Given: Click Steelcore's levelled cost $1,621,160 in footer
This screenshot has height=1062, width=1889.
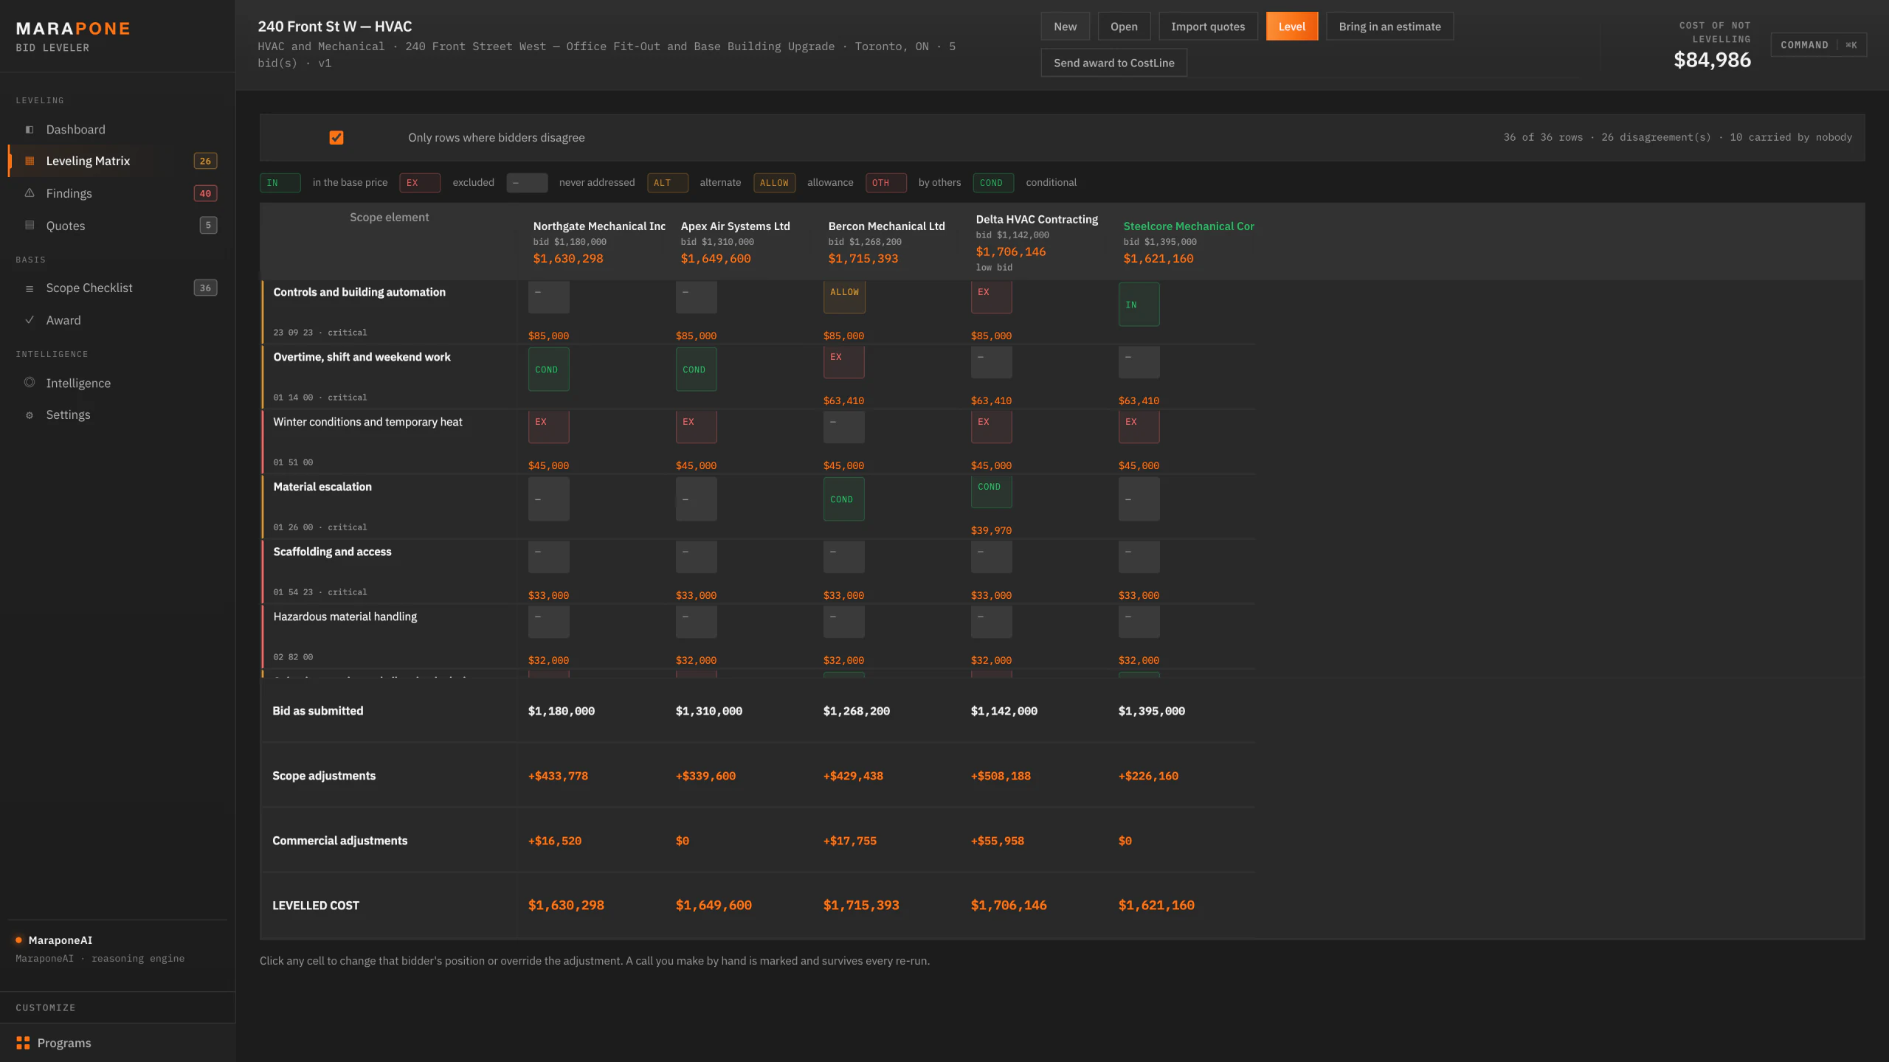Looking at the screenshot, I should 1156,906.
